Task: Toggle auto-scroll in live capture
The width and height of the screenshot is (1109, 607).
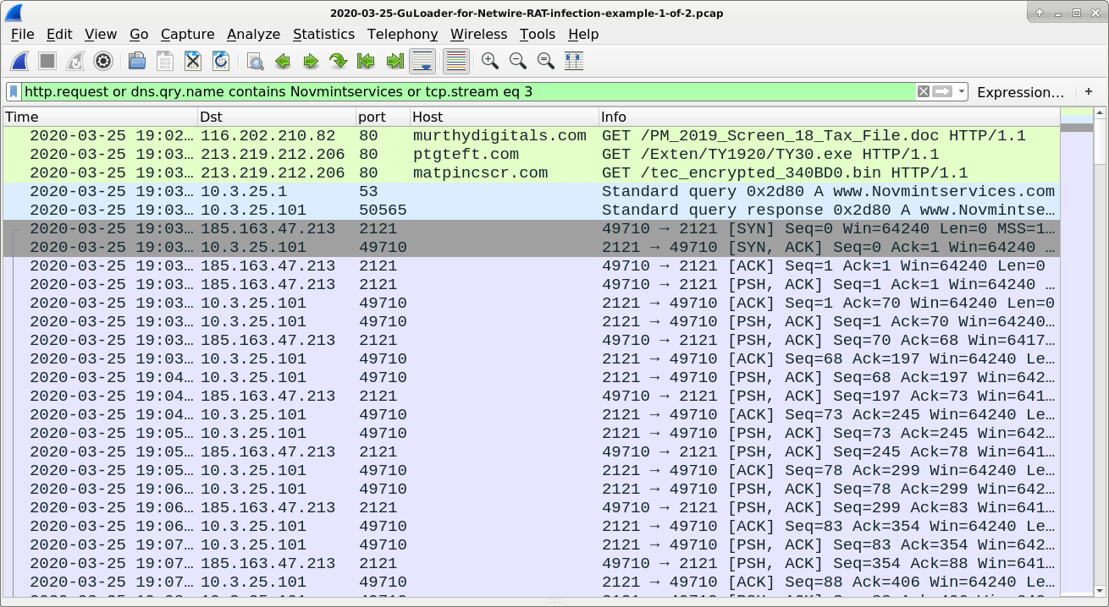Action: [422, 61]
